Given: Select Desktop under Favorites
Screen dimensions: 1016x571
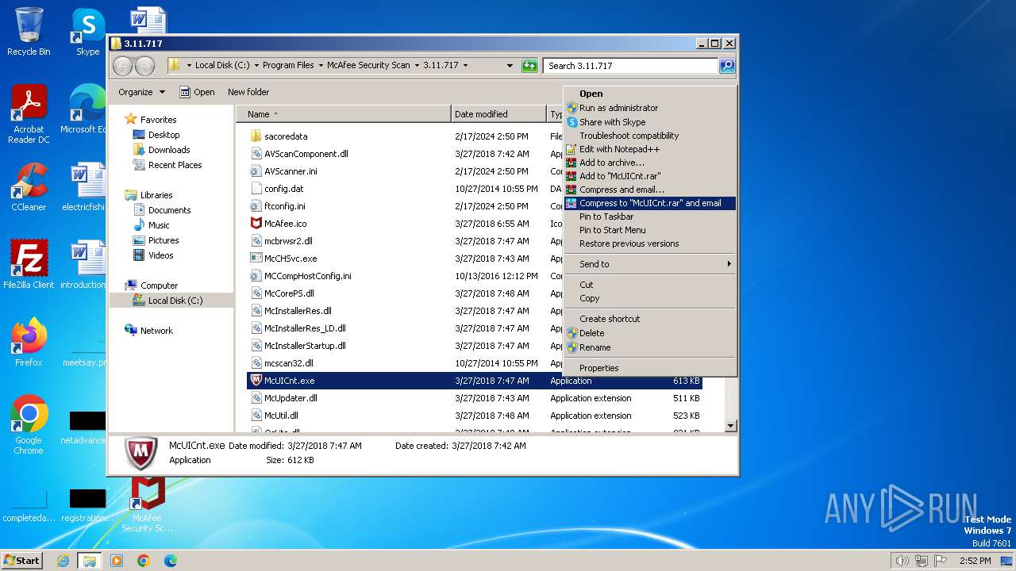Looking at the screenshot, I should (x=164, y=135).
